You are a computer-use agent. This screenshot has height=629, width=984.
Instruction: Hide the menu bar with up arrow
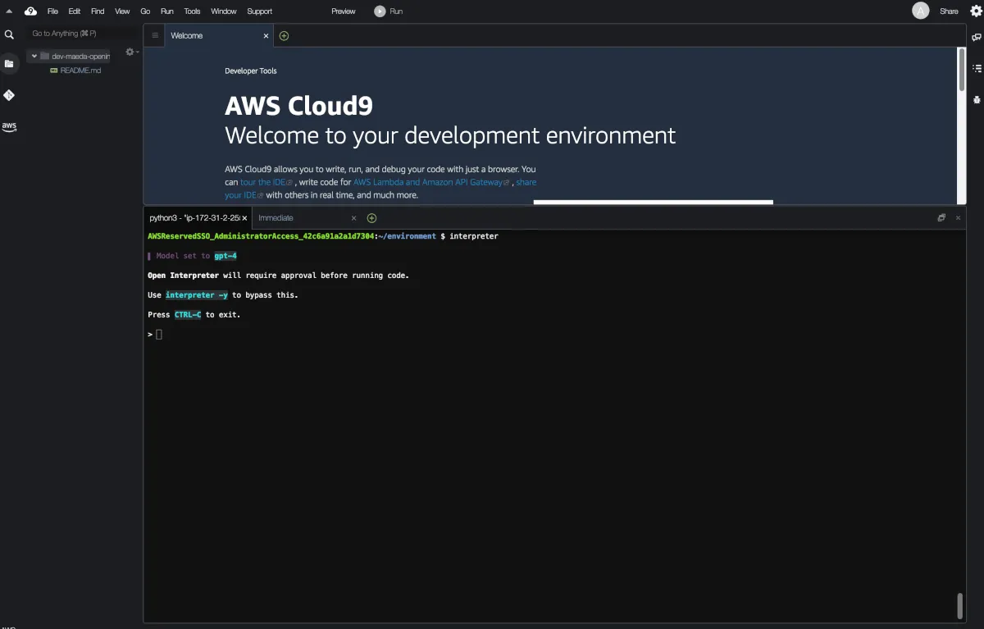[9, 11]
